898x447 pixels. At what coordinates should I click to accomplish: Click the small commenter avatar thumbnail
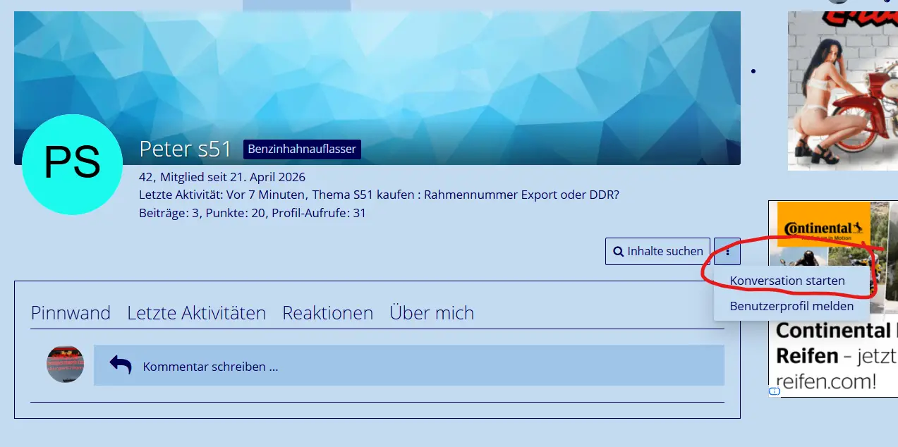point(65,365)
